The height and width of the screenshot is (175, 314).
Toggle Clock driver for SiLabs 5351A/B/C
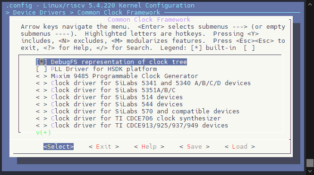click(106, 90)
